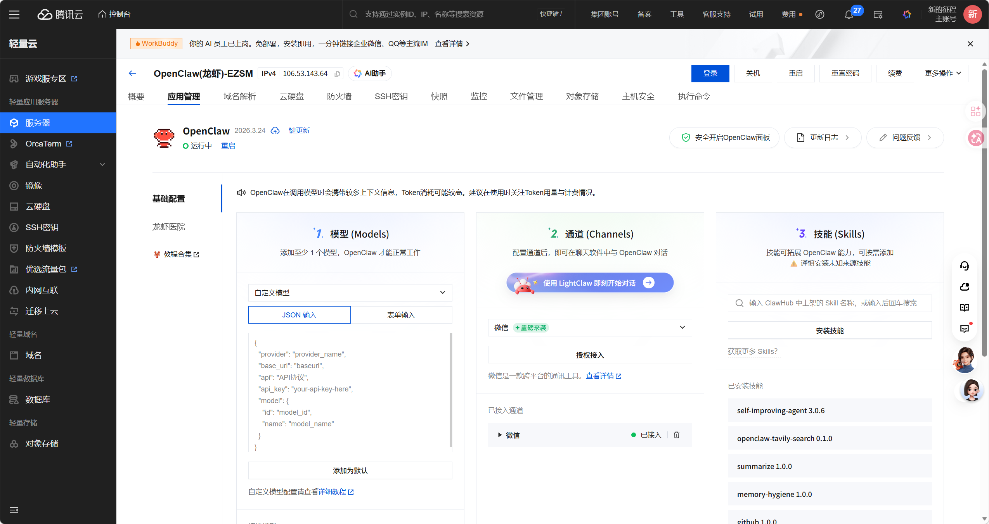Click 使用 LightClaw 即刻开始对话 banner
Viewport: 989px width, 524px height.
[x=590, y=283]
